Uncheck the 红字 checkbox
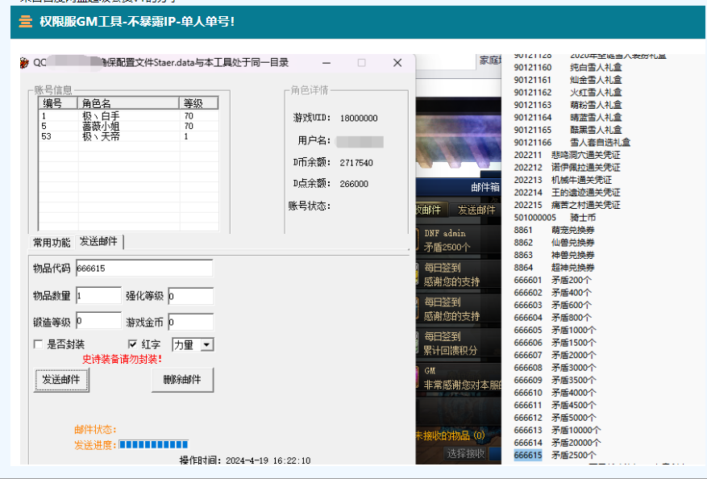The width and height of the screenshot is (707, 479). tap(133, 345)
